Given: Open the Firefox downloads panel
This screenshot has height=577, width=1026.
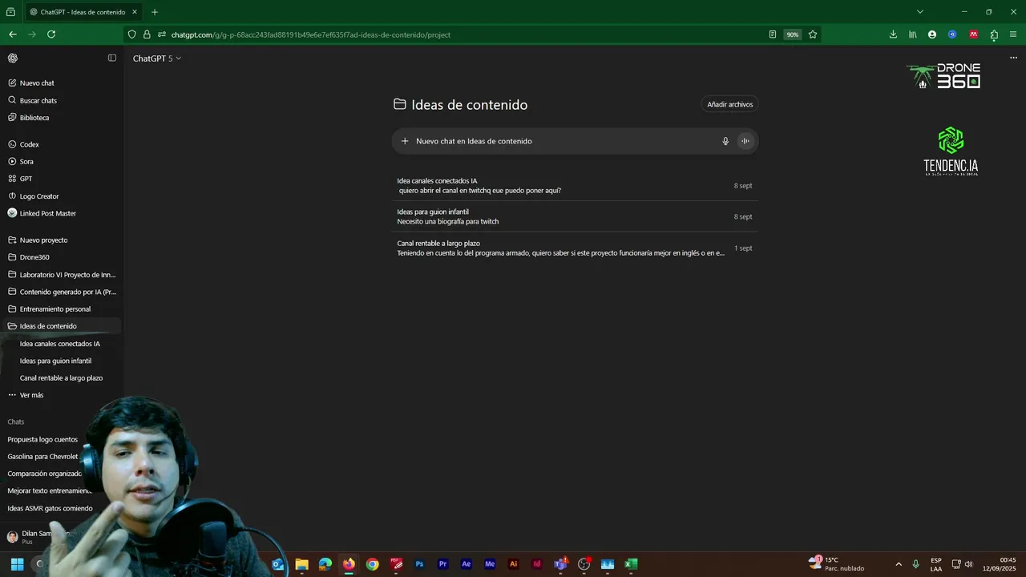Looking at the screenshot, I should coord(893,34).
